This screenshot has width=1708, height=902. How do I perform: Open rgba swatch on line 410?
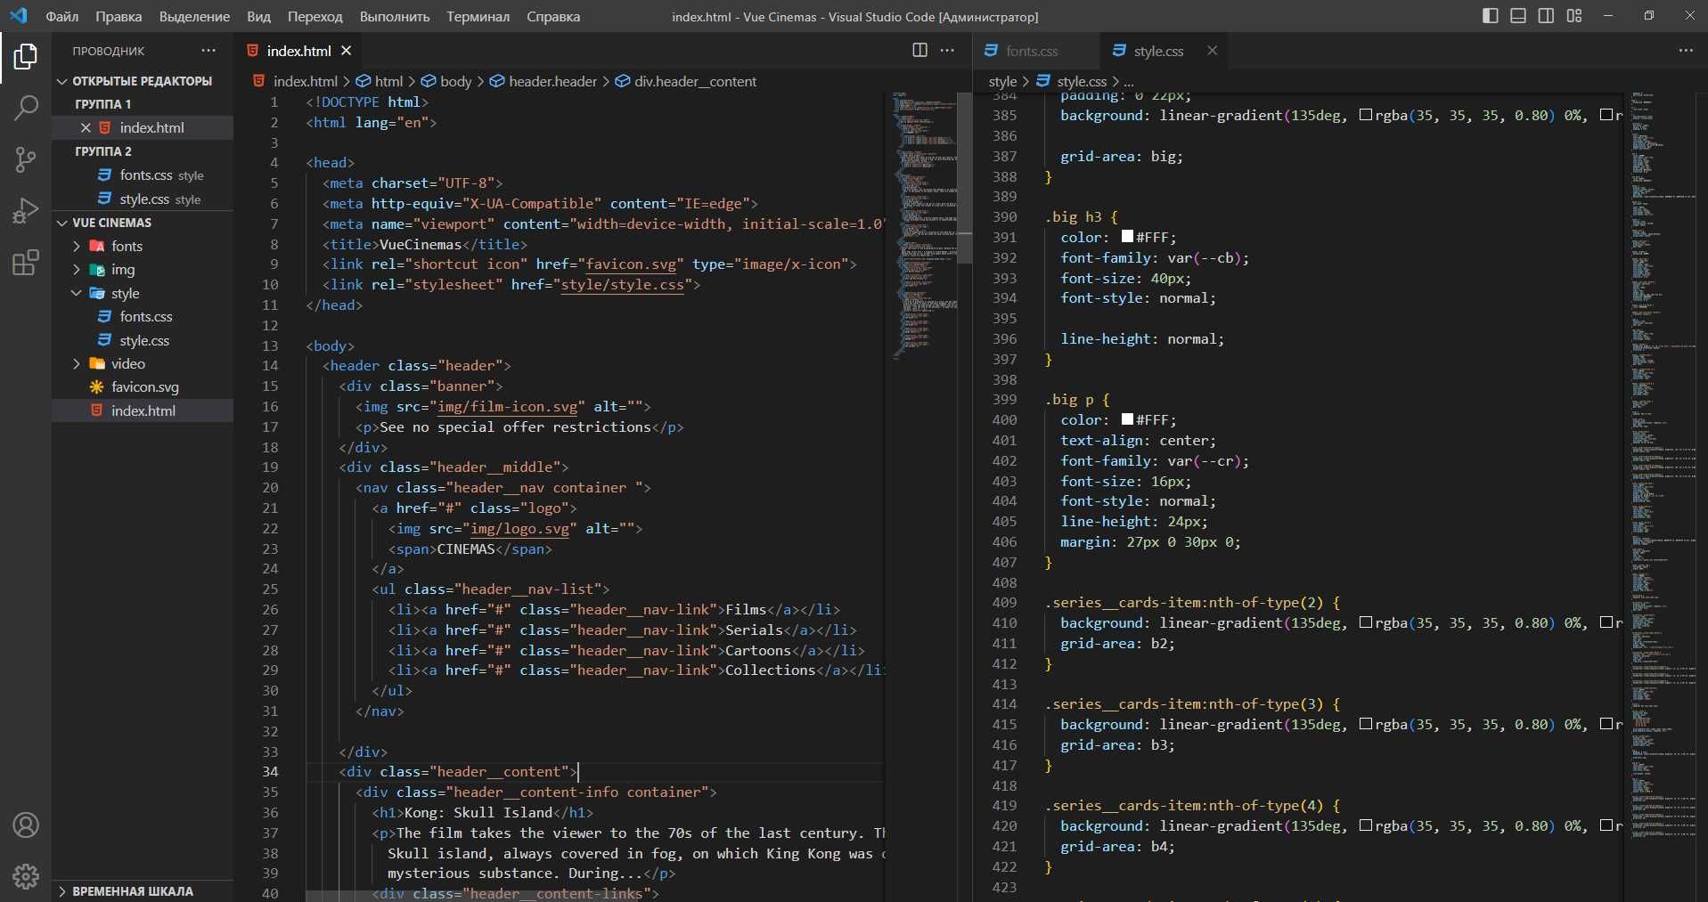point(1365,622)
